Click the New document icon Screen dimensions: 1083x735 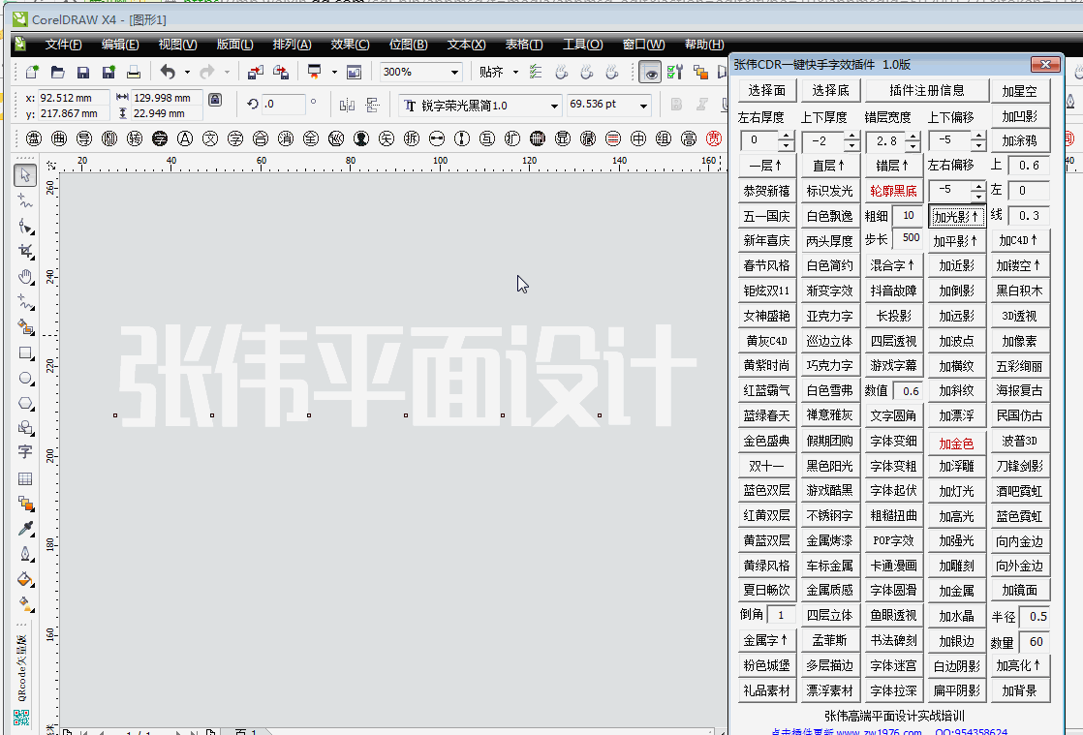(x=32, y=72)
